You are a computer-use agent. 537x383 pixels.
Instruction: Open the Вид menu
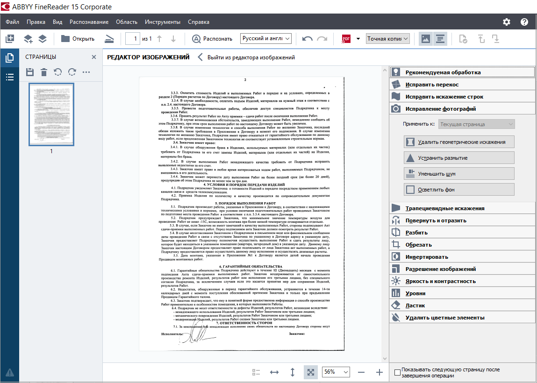(x=57, y=22)
